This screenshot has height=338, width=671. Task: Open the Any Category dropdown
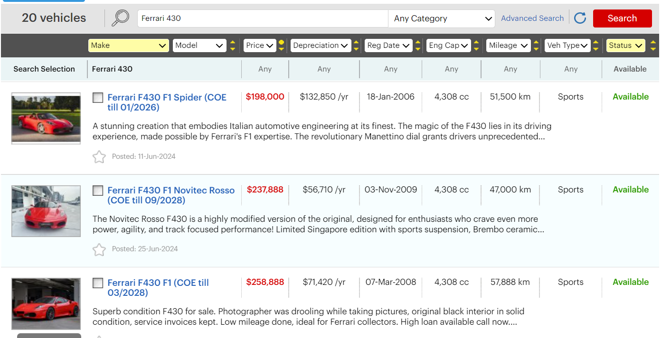pyautogui.click(x=442, y=18)
